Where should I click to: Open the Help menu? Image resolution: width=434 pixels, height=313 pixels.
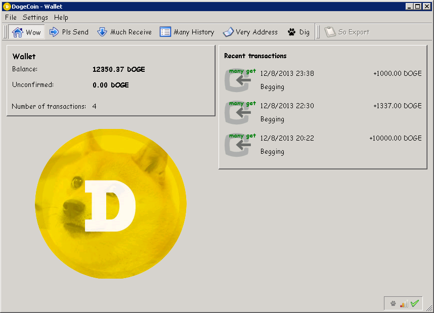[x=61, y=17]
